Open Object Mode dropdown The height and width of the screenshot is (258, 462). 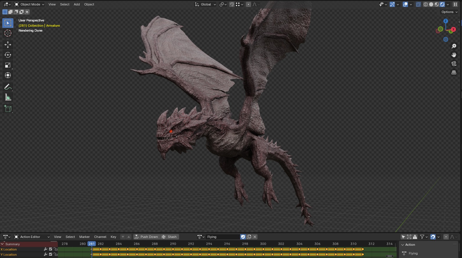coord(29,4)
